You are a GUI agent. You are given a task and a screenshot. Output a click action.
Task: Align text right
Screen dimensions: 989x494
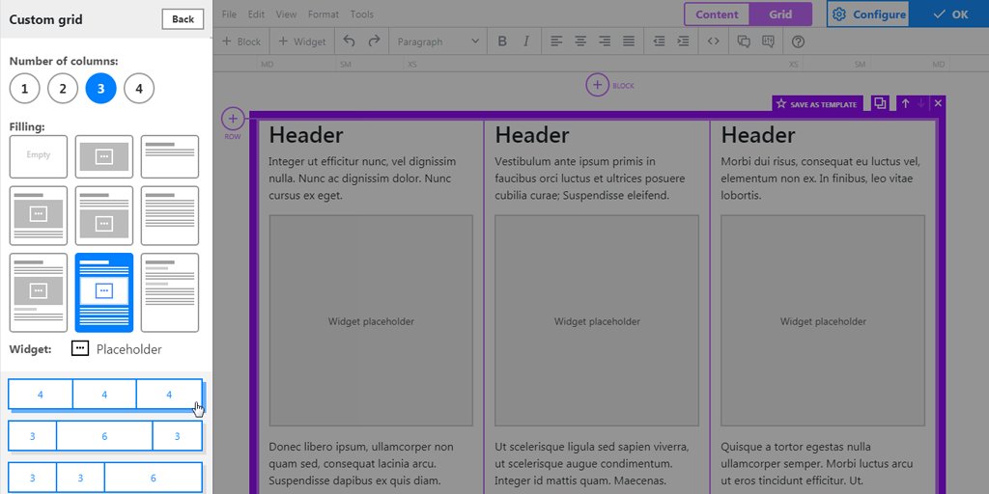tap(605, 41)
